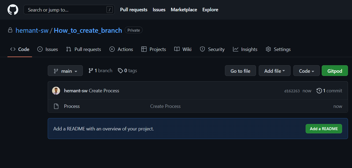Viewport: 352px width, 168px height.
Task: Open How_to_create_branch repository link
Action: coord(88,30)
